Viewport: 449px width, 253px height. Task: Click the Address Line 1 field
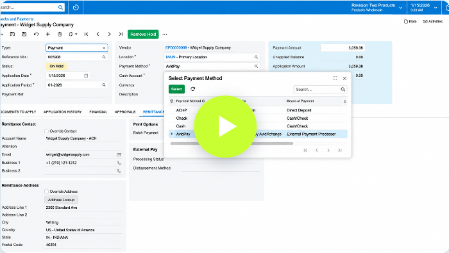click(x=83, y=208)
